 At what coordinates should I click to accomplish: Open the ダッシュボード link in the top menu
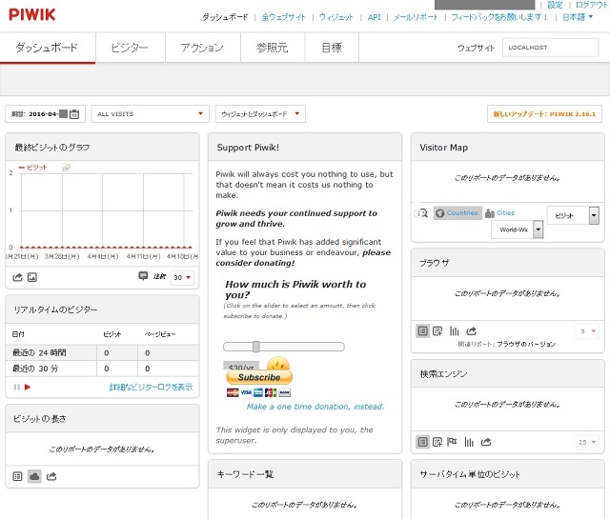coord(225,17)
